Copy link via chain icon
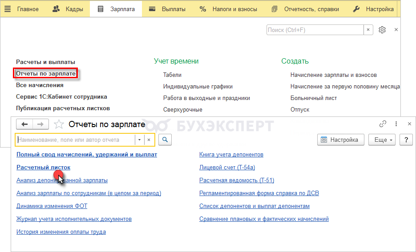Image resolution: width=416 pixels, height=252 pixels. (383, 124)
